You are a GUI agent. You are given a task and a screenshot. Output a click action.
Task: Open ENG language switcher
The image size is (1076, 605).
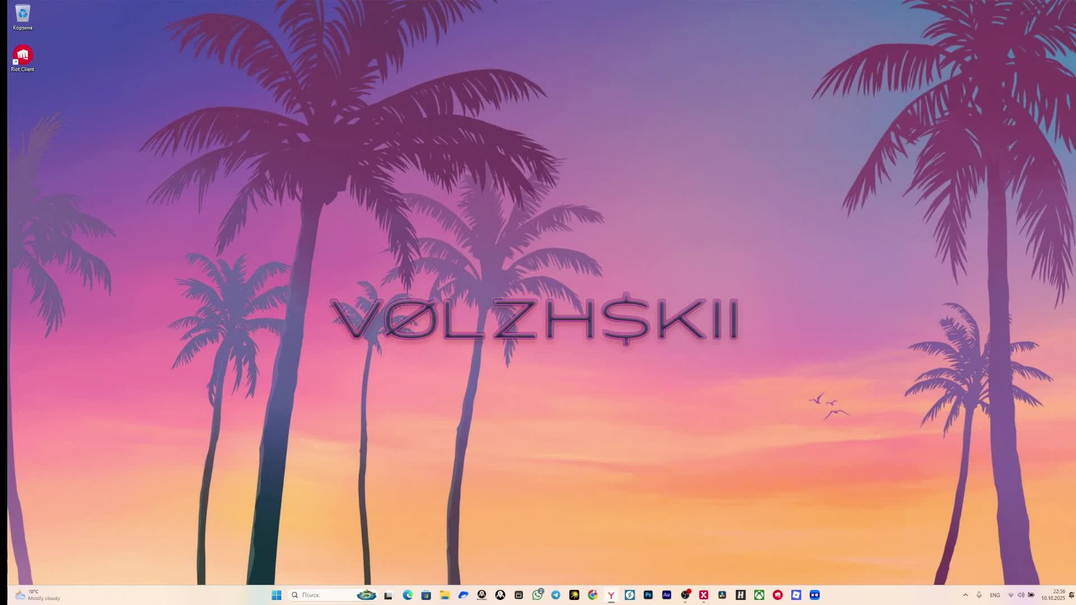995,595
